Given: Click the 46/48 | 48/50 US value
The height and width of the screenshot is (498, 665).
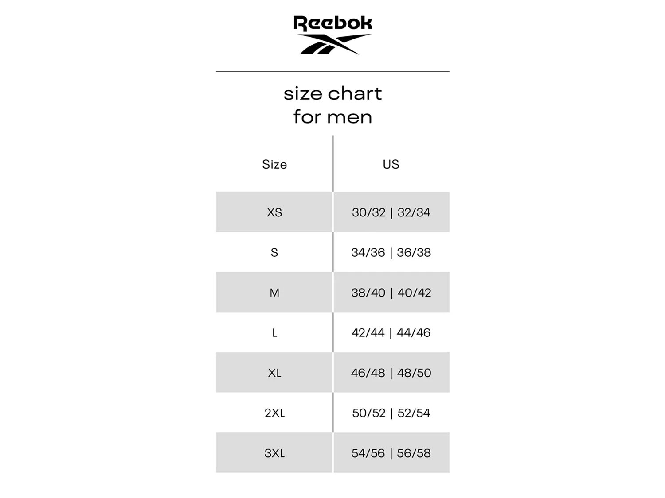Looking at the screenshot, I should tap(391, 373).
